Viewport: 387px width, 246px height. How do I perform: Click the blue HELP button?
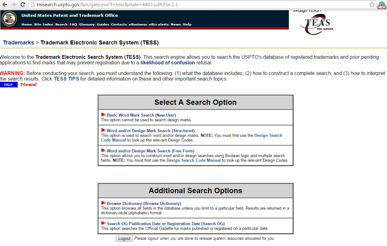(x=9, y=85)
